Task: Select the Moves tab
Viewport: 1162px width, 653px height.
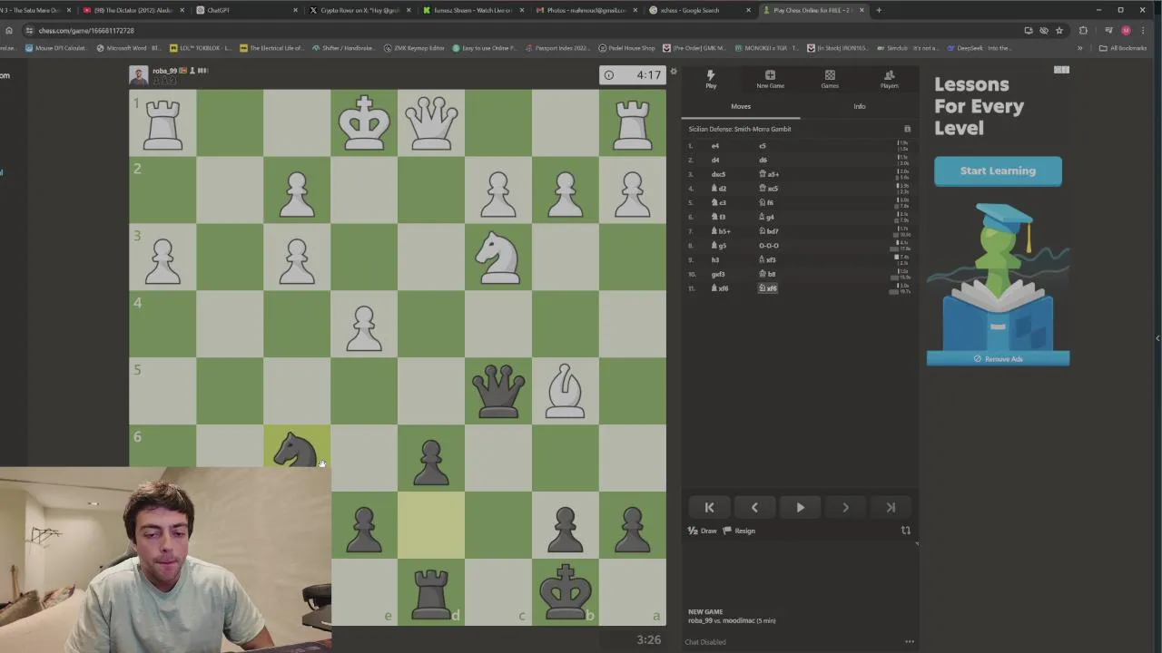Action: (741, 106)
